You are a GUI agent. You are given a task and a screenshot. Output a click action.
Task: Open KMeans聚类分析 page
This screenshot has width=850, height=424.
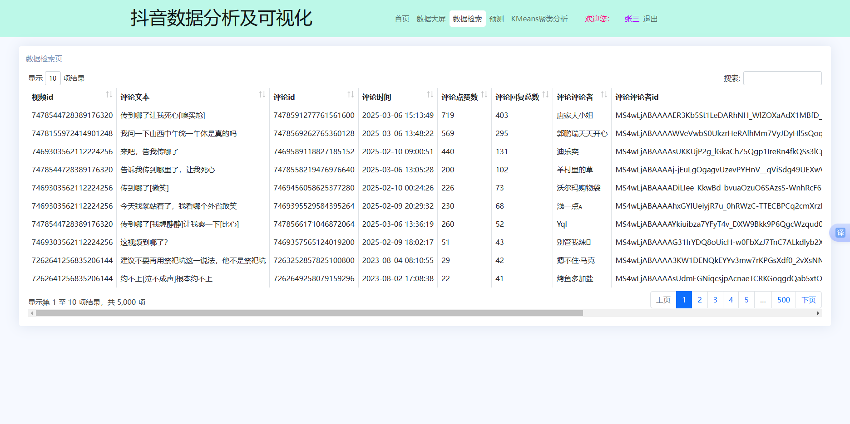[x=539, y=19]
